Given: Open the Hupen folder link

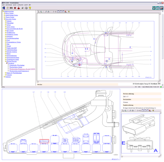Looking at the screenshot, I should click(9, 54).
